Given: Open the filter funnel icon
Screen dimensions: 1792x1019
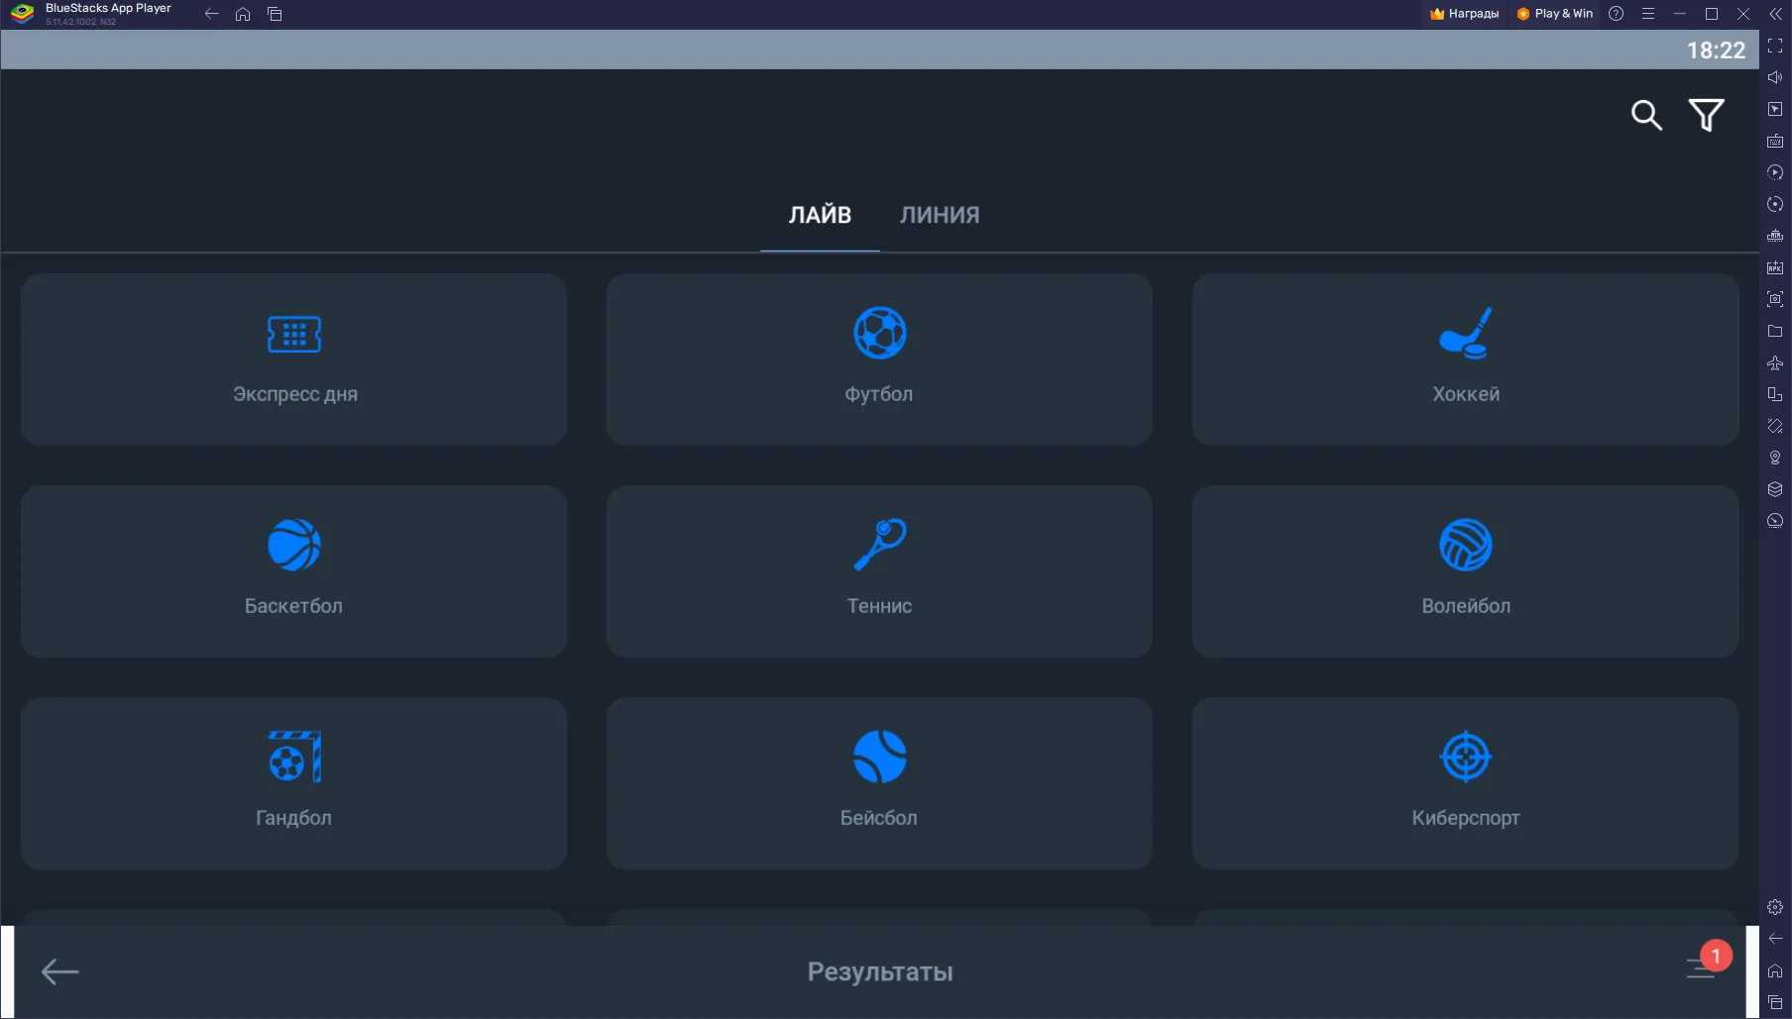Looking at the screenshot, I should [1706, 116].
